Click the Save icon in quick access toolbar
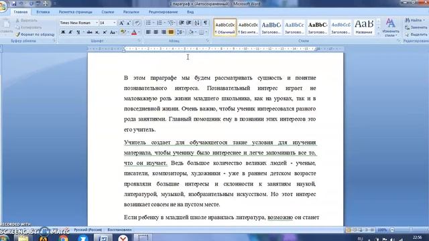The height and width of the screenshot is (241, 429). [14, 4]
